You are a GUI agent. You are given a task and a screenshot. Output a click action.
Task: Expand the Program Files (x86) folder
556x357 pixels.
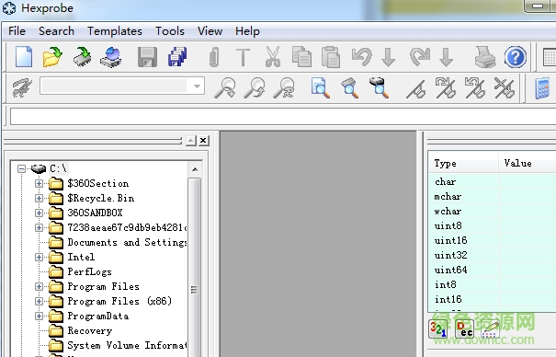click(39, 301)
